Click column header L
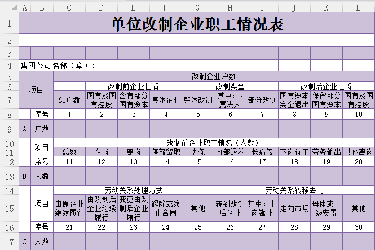Screen dimensions: 375x250 pos(358,7)
